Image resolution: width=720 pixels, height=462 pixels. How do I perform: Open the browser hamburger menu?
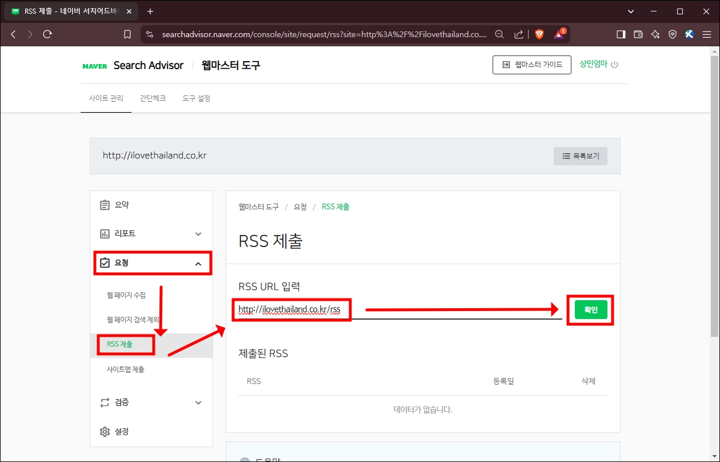point(706,34)
